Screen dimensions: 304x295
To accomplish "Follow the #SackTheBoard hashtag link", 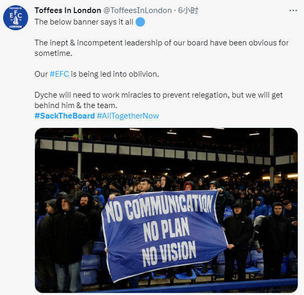I will [65, 116].
